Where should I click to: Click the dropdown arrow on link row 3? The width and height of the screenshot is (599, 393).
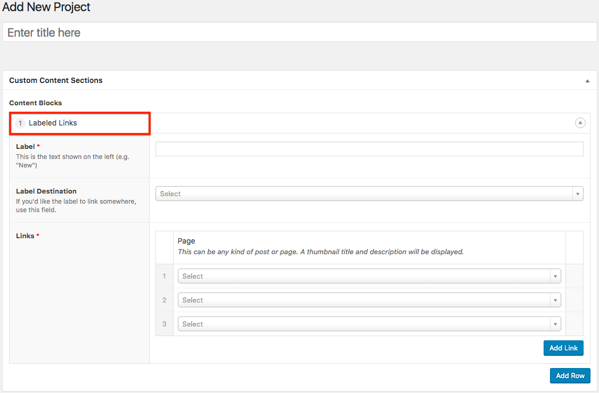tap(555, 324)
